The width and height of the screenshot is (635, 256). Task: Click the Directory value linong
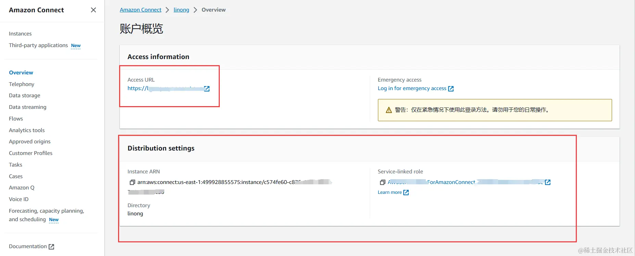pyautogui.click(x=135, y=213)
